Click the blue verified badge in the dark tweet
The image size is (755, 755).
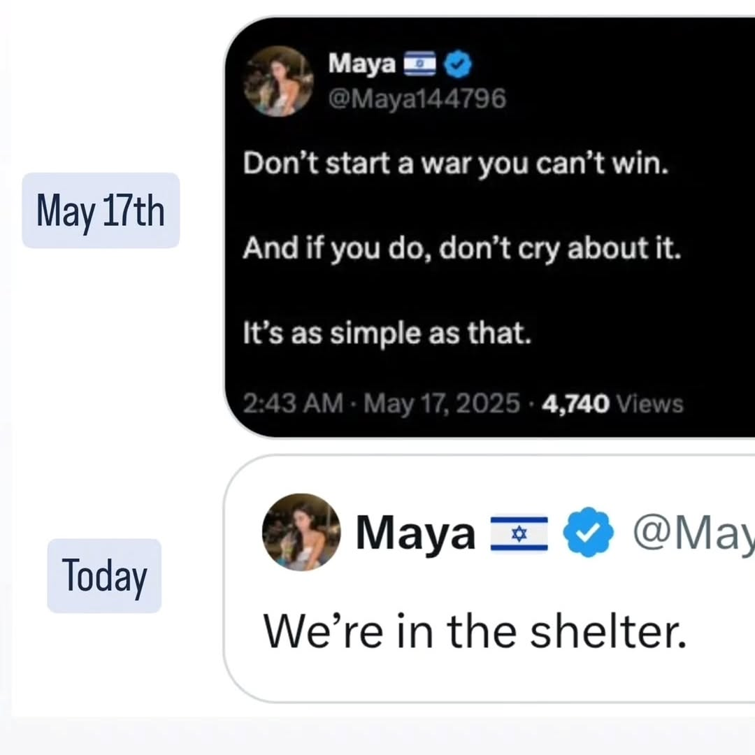[458, 65]
